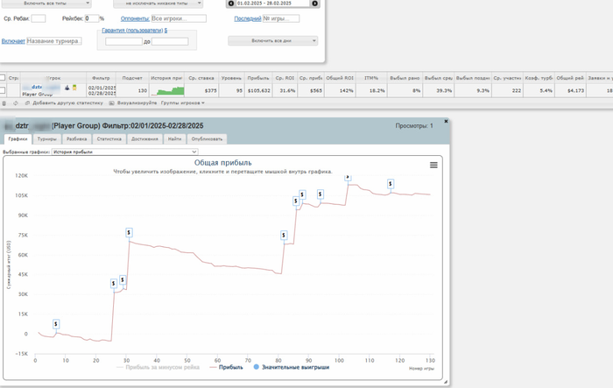613x388 pixels.
Task: Click the refresh icon below the results table
Action: (16, 103)
